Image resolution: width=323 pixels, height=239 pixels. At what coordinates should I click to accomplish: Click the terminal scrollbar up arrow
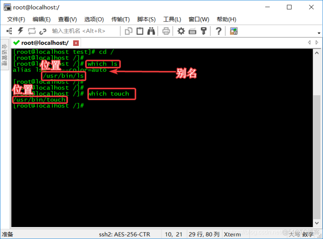click(317, 53)
